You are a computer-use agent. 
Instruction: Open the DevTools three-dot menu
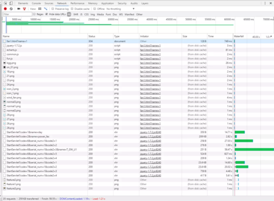pyautogui.click(x=265, y=3)
